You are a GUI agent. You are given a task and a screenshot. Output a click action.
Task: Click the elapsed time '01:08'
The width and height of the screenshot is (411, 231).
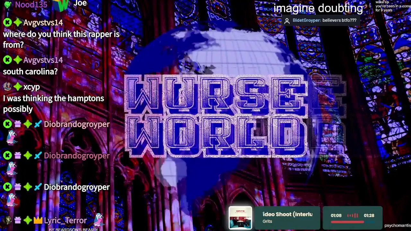pos(336,216)
